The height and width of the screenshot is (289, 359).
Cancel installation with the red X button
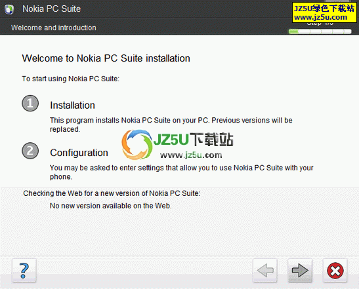click(x=335, y=271)
